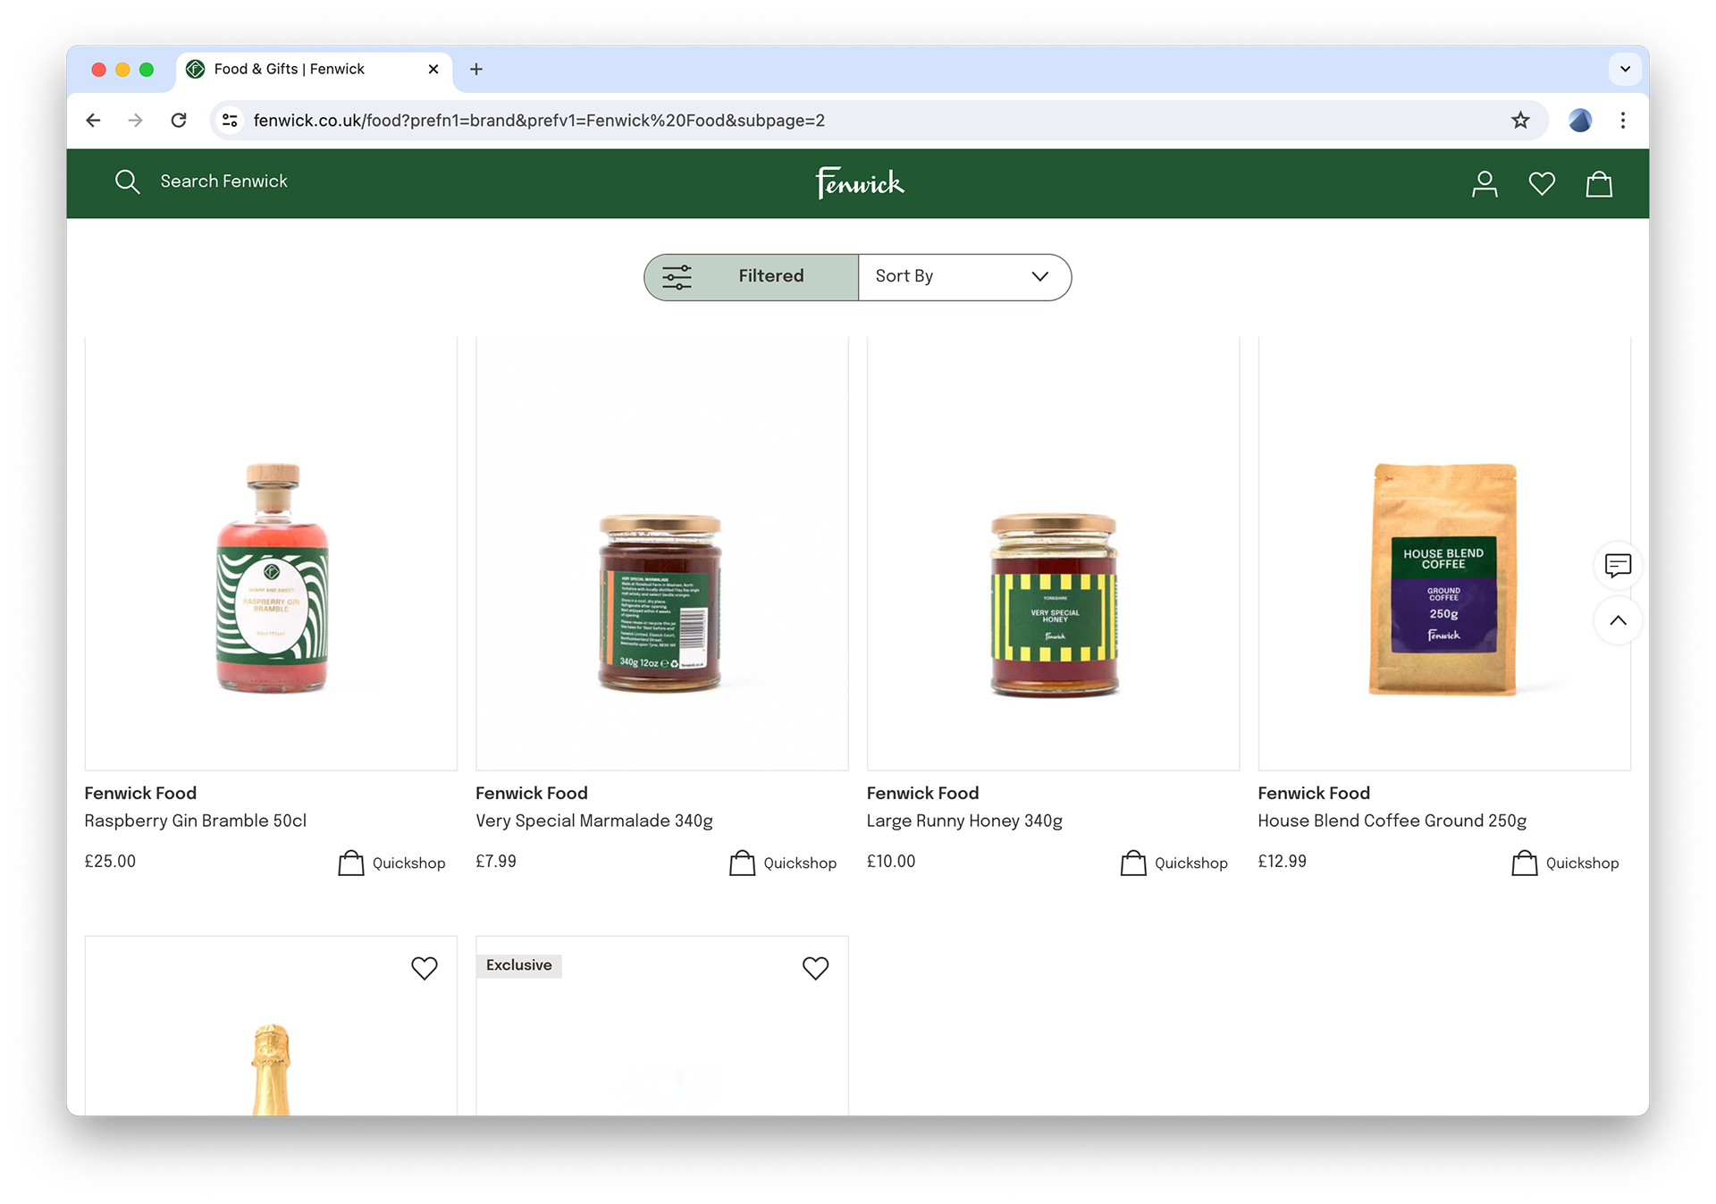This screenshot has height=1204, width=1716.
Task: Open the live chat bubble icon
Action: point(1618,565)
